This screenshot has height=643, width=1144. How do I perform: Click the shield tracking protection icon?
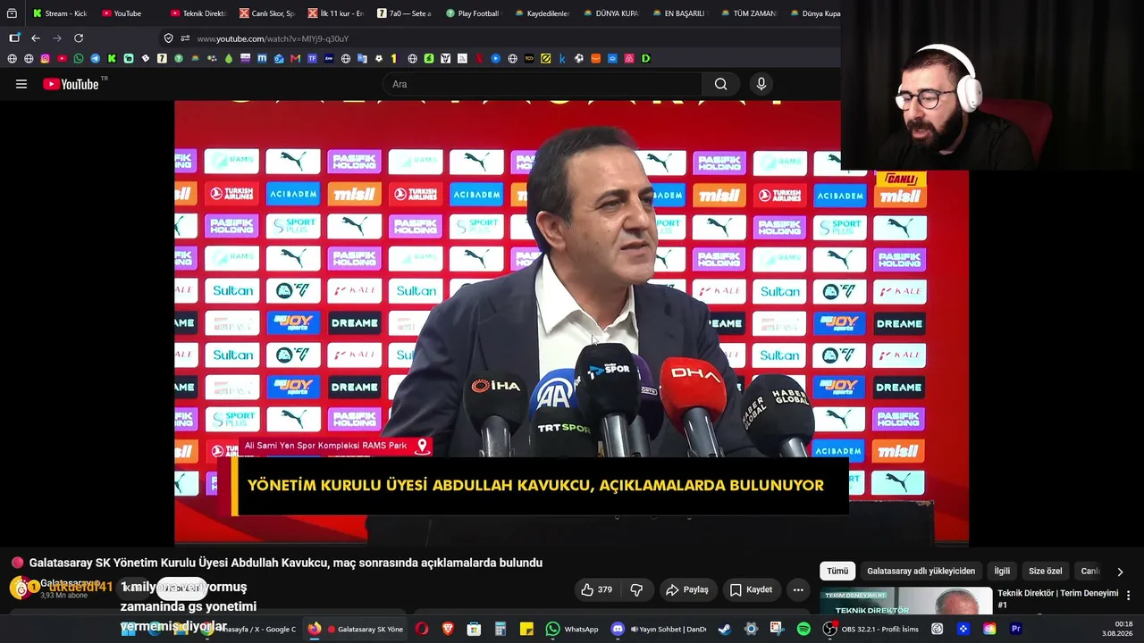point(168,38)
